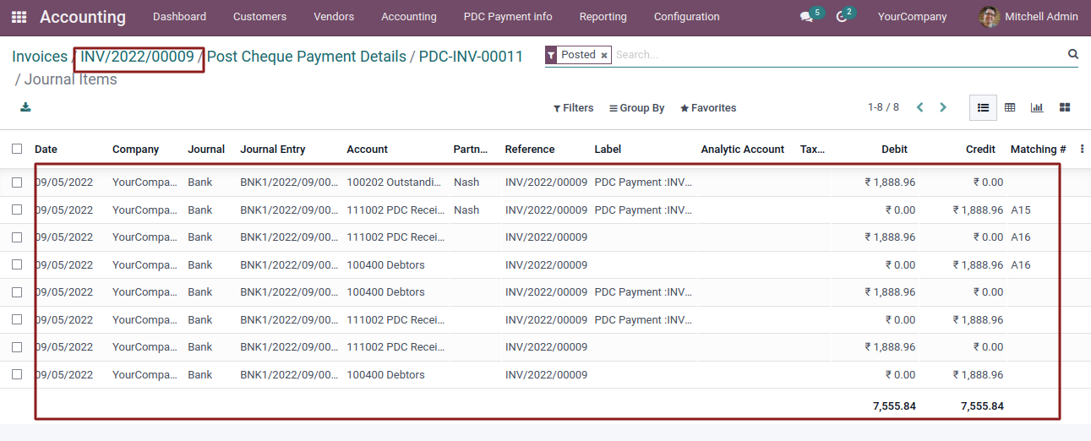Open Dashboard menu
The height and width of the screenshot is (441, 1091).
pyautogui.click(x=180, y=17)
